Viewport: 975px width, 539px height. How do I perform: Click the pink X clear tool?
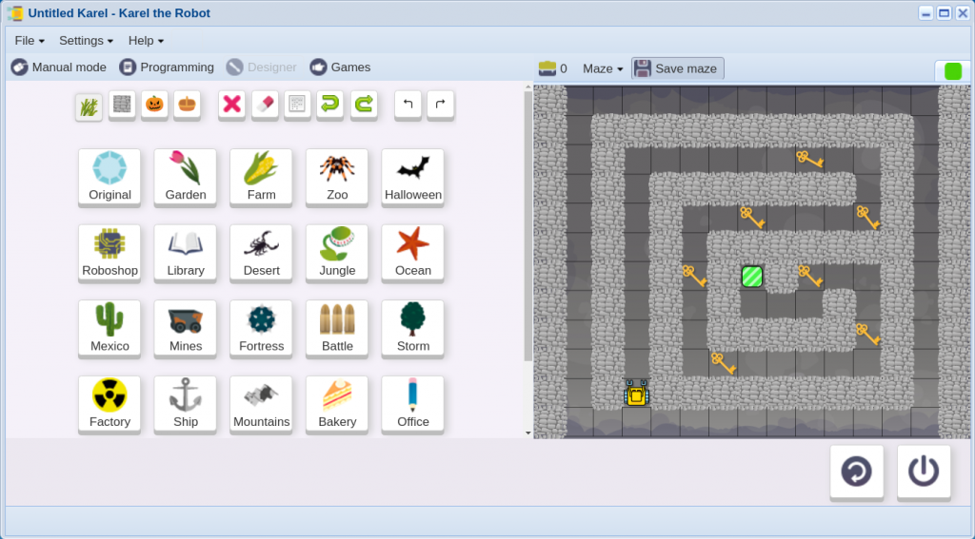tap(232, 105)
